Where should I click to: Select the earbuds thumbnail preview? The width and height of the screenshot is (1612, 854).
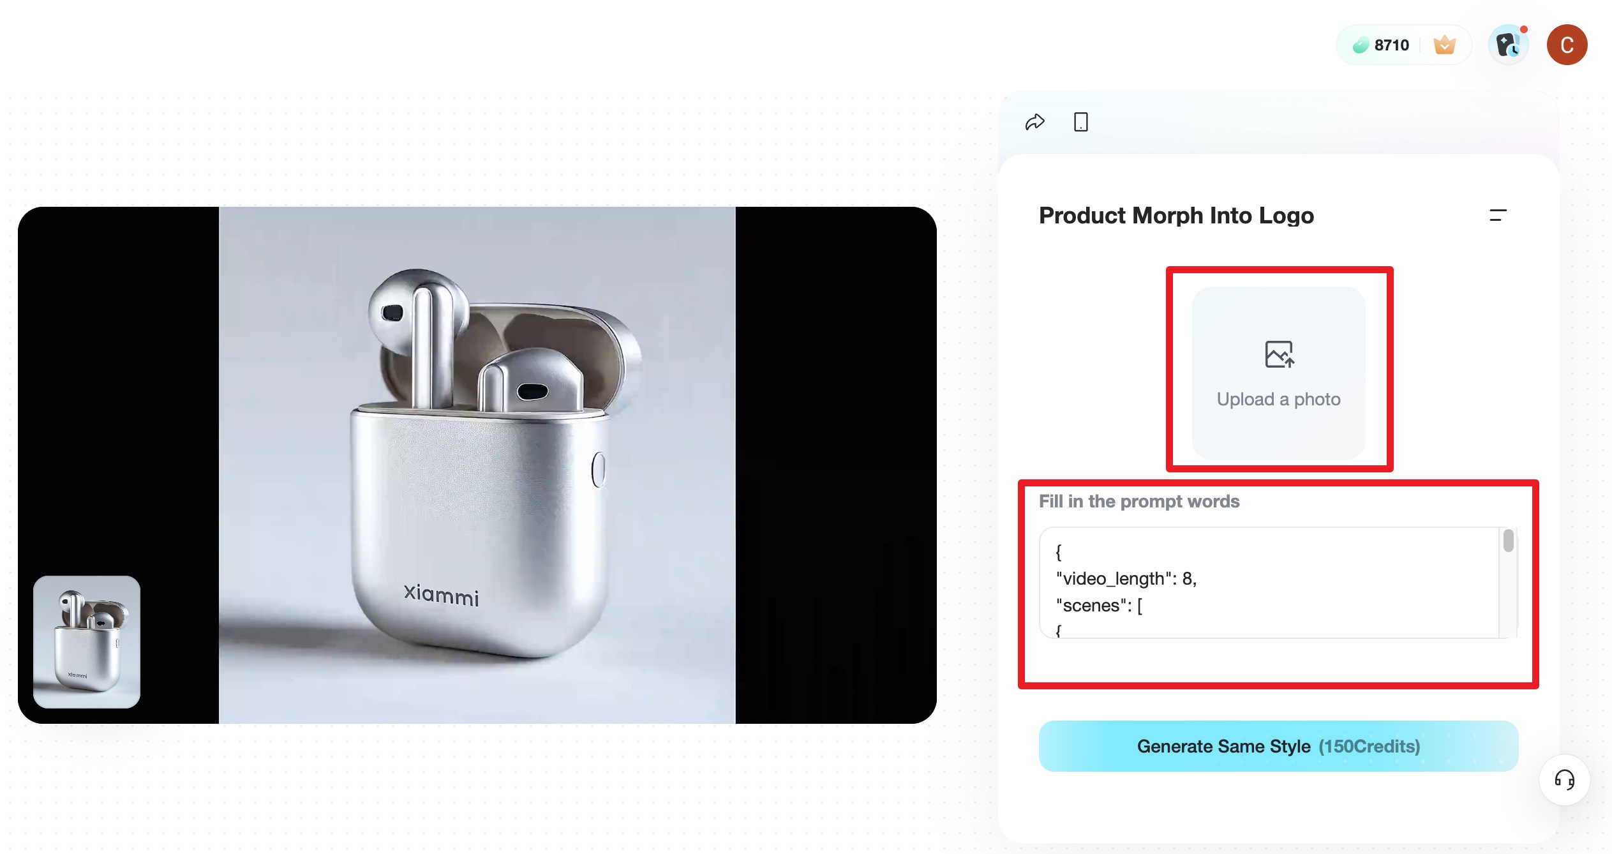coord(87,642)
